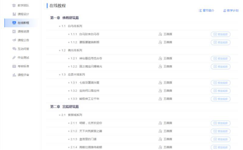Collapse section 1.1 白马寺系列
The width and height of the screenshot is (243, 150).
71,26
